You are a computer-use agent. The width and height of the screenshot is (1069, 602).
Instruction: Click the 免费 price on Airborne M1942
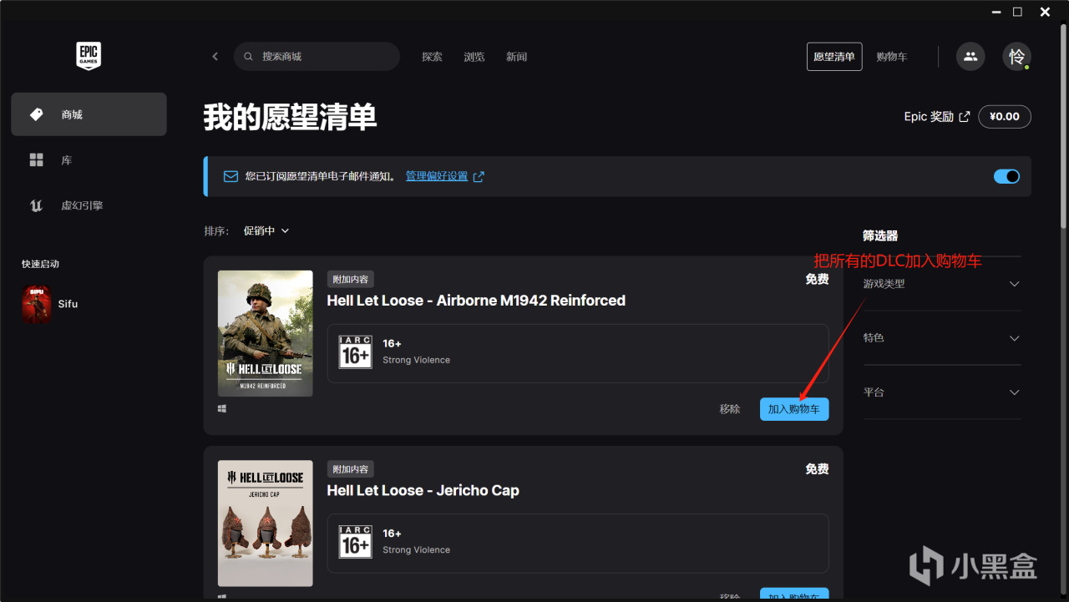pos(817,280)
